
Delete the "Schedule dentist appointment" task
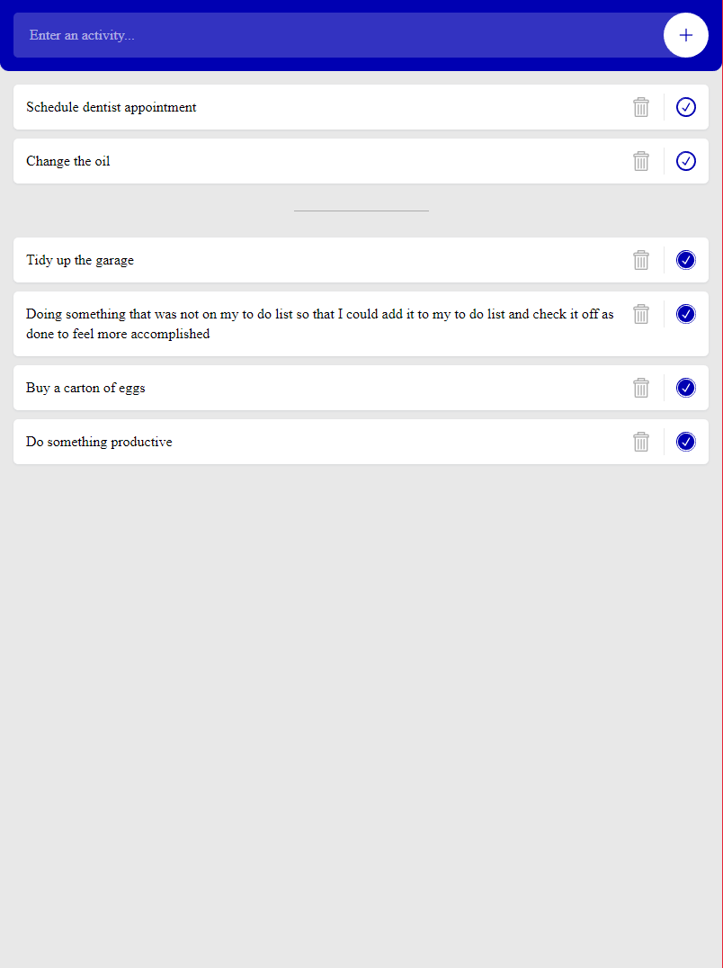(x=641, y=107)
